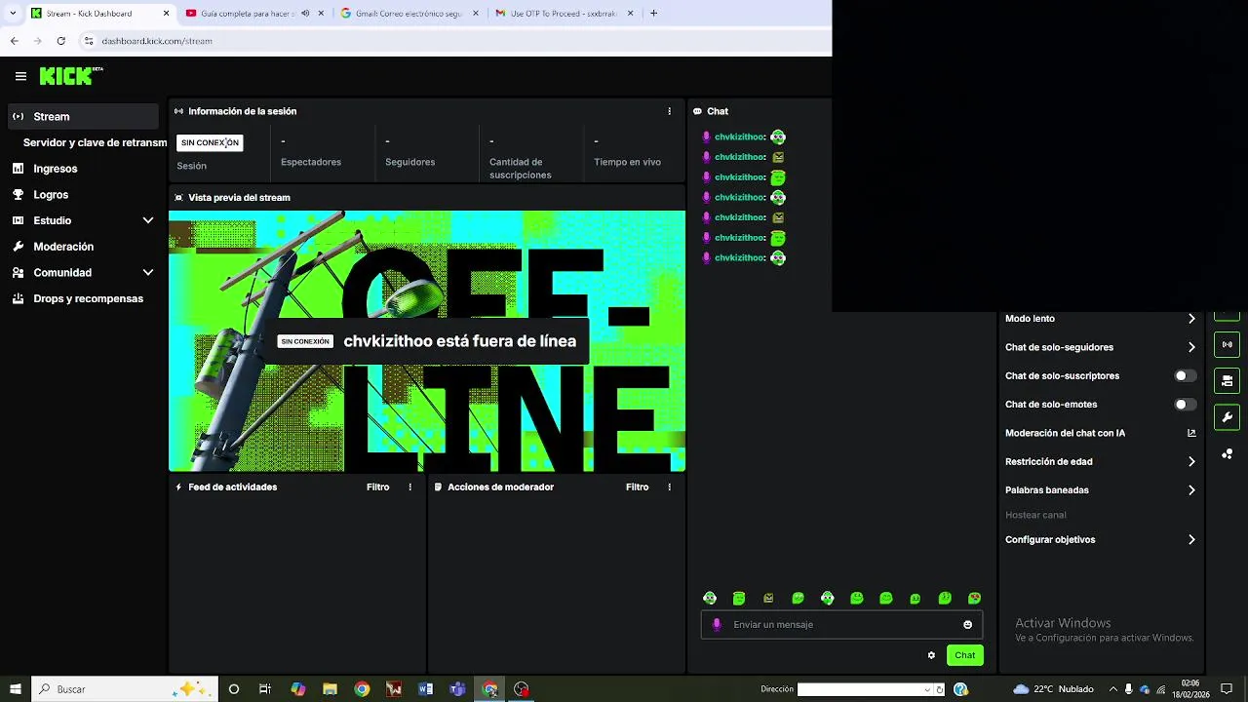The height and width of the screenshot is (702, 1248).
Task: Click the Windows Buscar search box
Action: (124, 689)
